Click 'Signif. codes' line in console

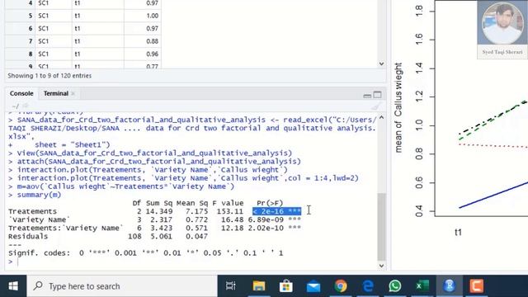click(145, 253)
